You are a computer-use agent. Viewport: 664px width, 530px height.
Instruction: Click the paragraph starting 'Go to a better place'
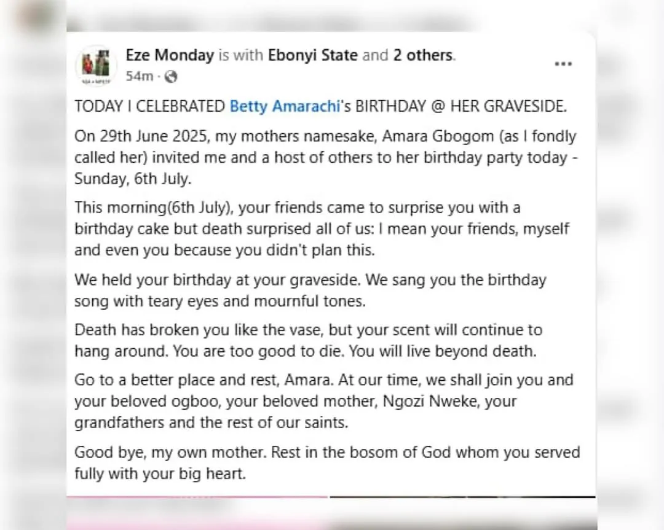point(323,401)
